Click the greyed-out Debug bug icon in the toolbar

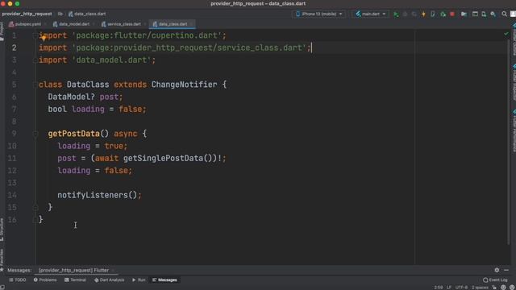pos(405,14)
